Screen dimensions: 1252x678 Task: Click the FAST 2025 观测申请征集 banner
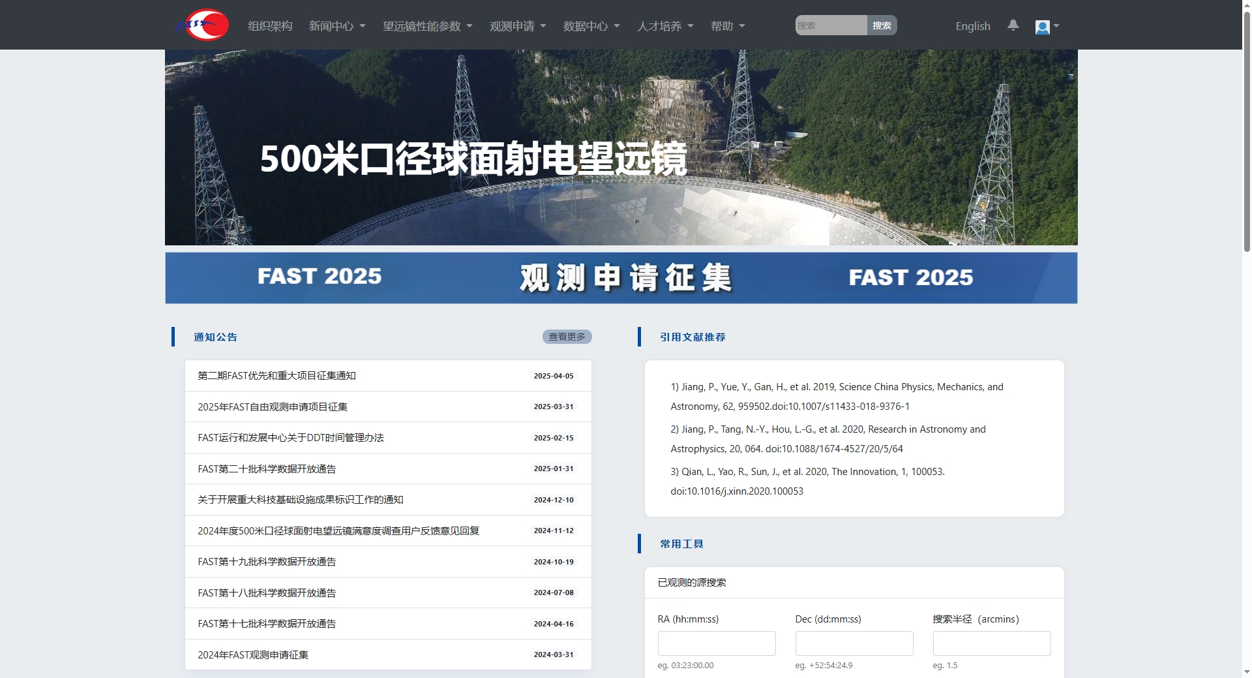tap(621, 278)
